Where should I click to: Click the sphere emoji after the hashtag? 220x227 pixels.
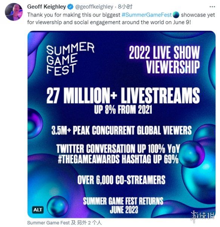(176, 15)
